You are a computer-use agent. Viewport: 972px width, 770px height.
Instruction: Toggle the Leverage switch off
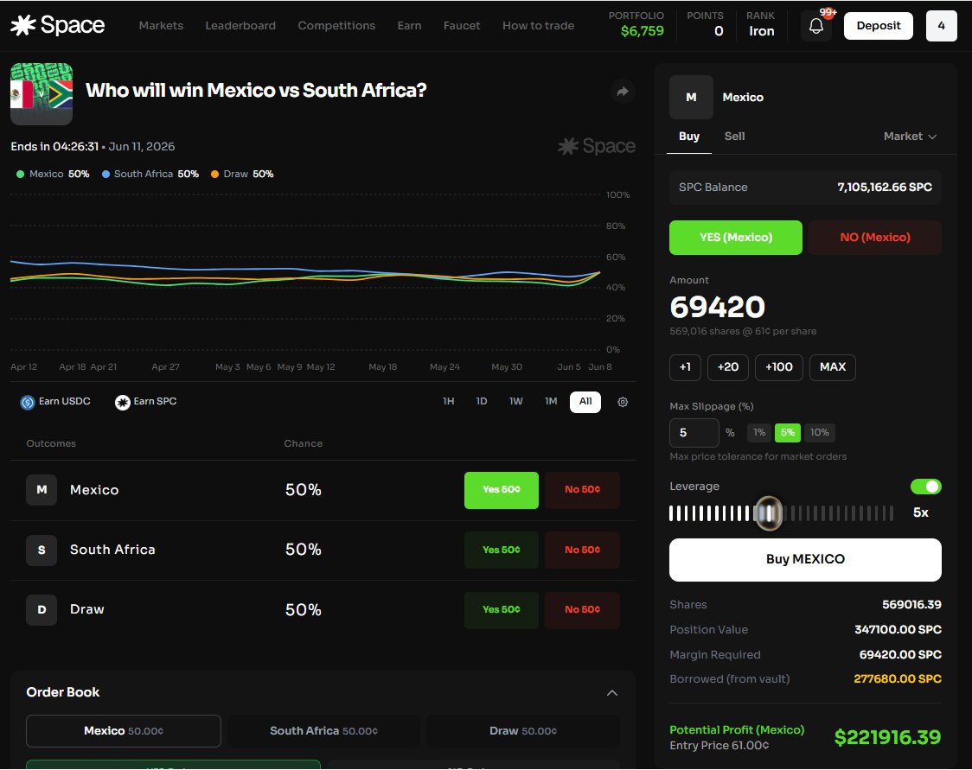point(925,487)
